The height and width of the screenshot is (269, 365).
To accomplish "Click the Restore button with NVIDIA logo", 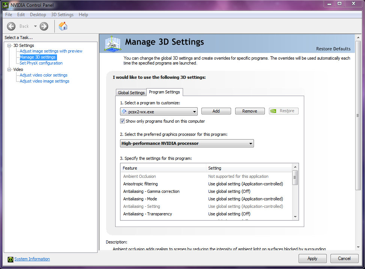I will tap(284, 111).
